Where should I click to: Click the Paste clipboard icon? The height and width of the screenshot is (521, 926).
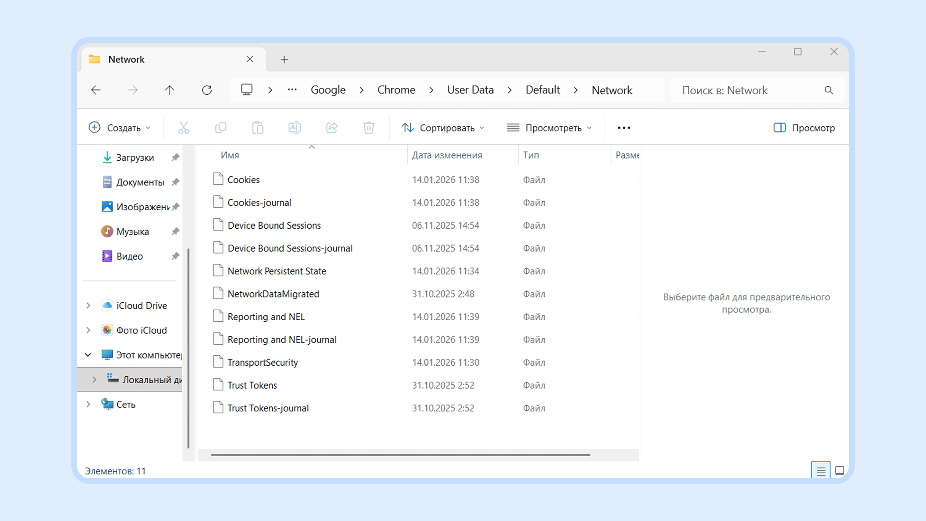[258, 128]
